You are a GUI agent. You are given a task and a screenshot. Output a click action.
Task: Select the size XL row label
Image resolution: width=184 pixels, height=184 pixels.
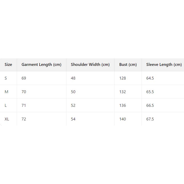(x=7, y=119)
